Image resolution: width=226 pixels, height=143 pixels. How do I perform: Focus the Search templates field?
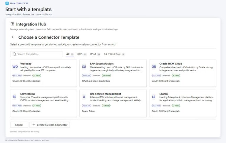pos(36,54)
